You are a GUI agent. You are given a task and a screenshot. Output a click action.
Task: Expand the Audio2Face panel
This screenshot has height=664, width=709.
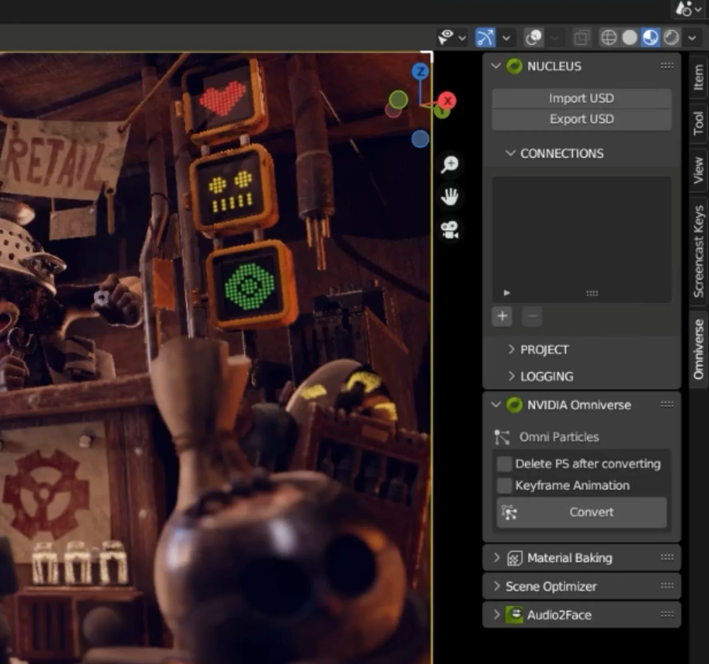coord(497,614)
